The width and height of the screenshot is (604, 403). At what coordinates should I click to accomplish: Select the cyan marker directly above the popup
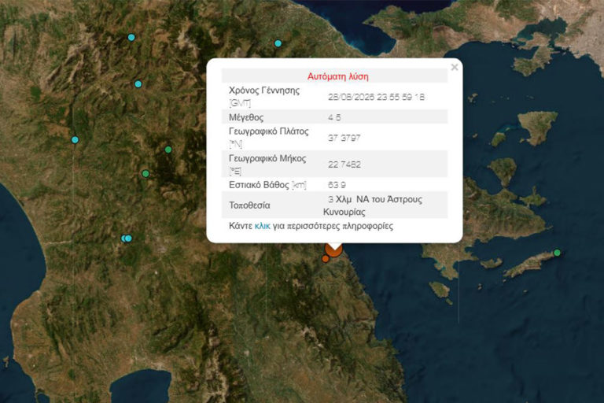(x=278, y=43)
